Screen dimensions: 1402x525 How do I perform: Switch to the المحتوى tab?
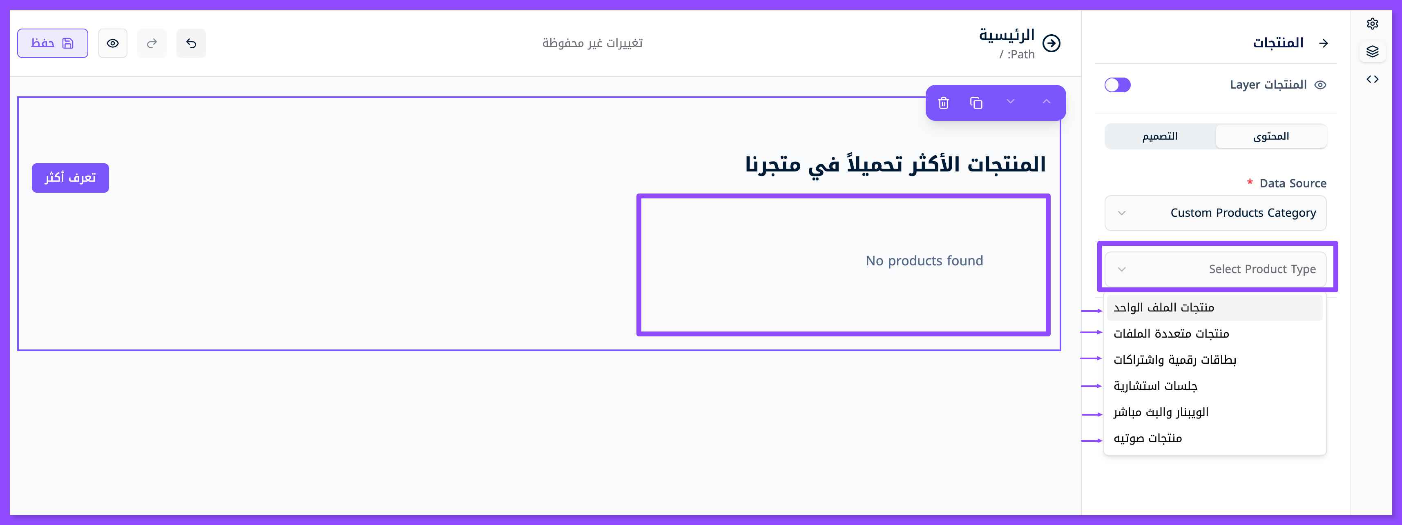pos(1270,136)
